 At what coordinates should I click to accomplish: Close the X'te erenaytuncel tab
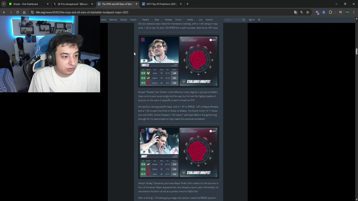click(92, 4)
